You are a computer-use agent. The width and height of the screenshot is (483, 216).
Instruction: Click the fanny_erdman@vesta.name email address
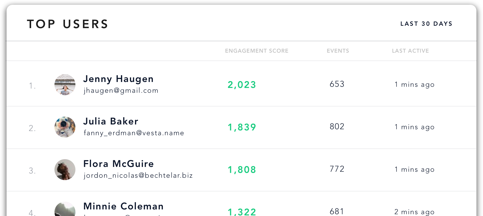[134, 133]
